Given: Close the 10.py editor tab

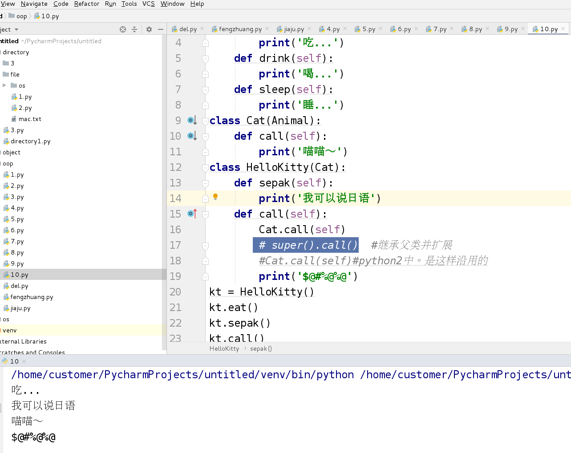Looking at the screenshot, I should (x=563, y=28).
